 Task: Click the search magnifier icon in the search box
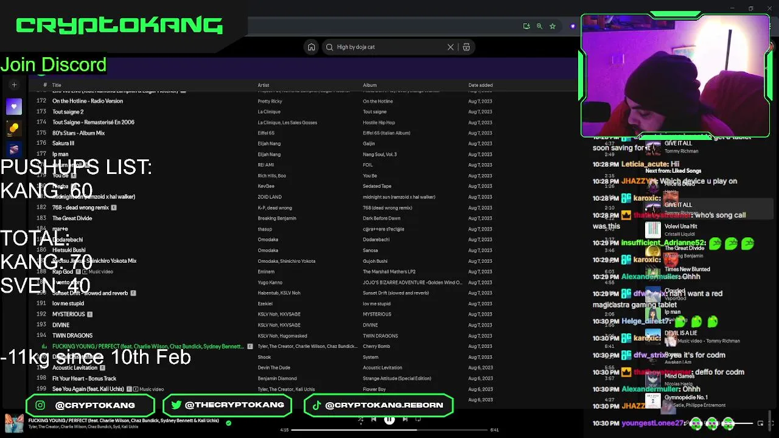[x=330, y=47]
